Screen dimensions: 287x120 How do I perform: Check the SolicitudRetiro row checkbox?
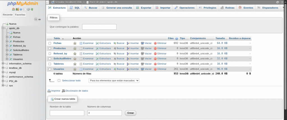[x=50, y=59]
